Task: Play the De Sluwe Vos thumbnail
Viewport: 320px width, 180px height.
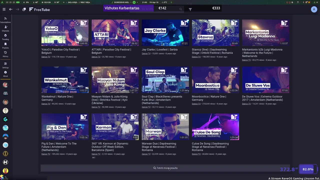Action: (265, 80)
